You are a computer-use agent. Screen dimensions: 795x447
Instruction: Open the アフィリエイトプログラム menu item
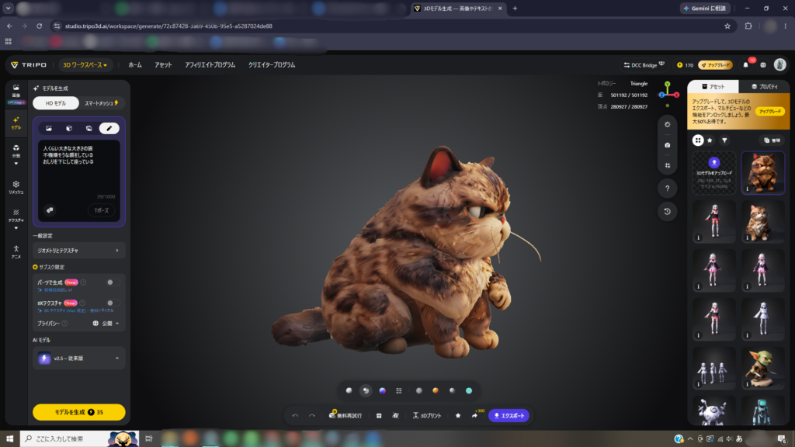pos(210,65)
